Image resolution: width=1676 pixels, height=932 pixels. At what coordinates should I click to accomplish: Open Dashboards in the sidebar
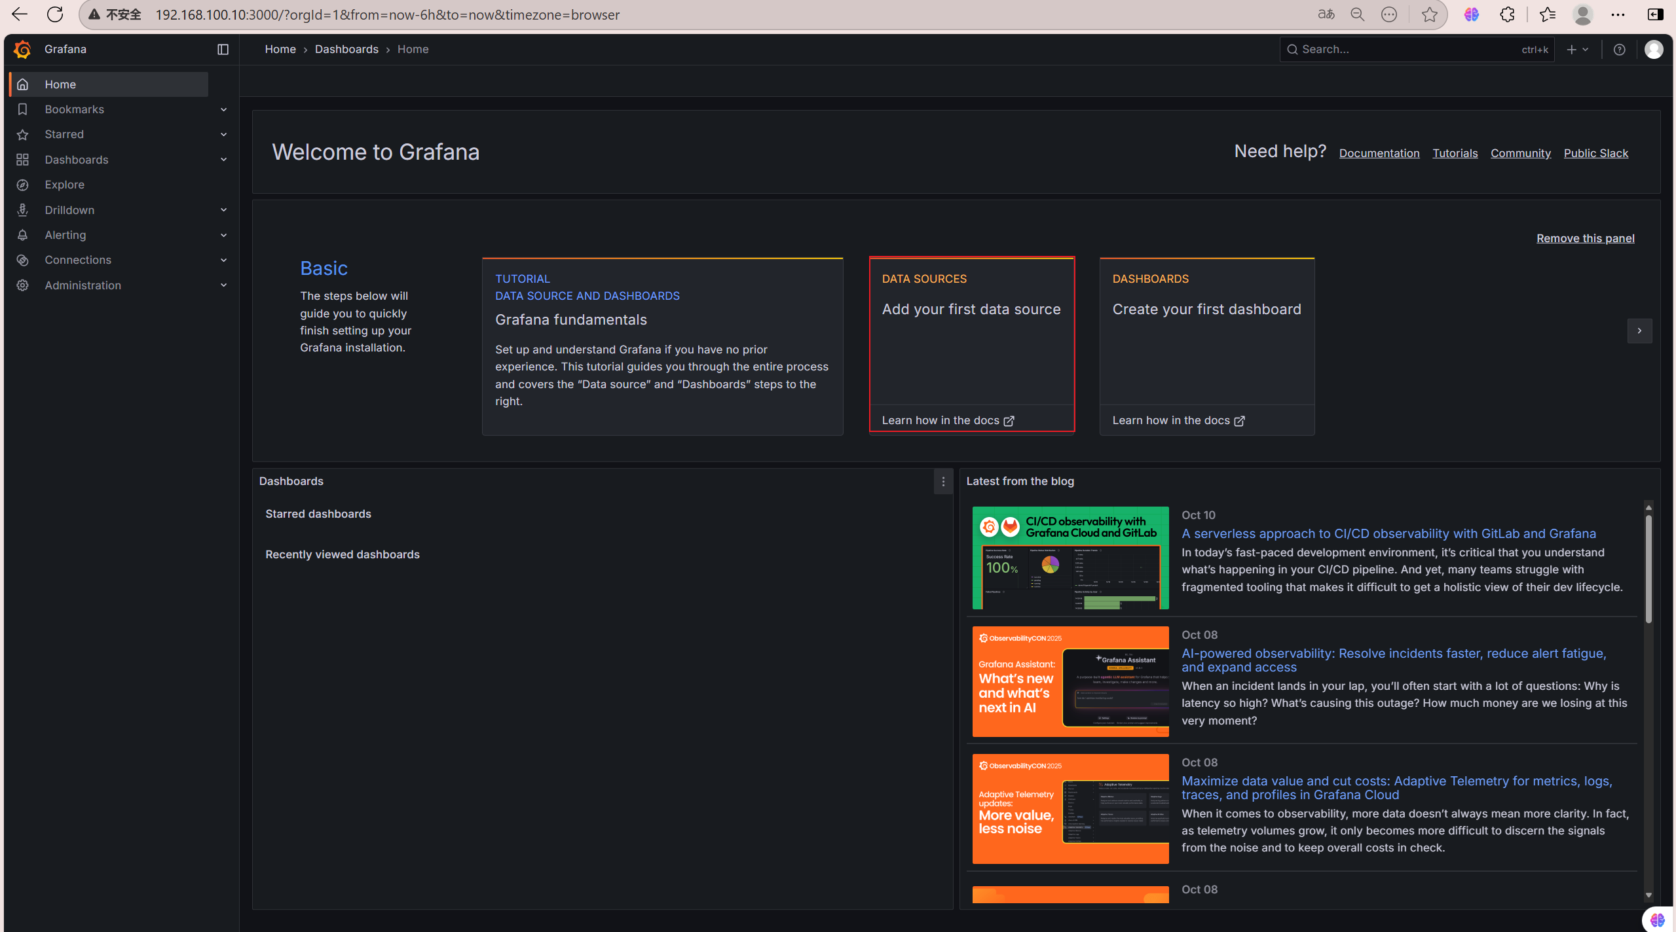coord(77,160)
